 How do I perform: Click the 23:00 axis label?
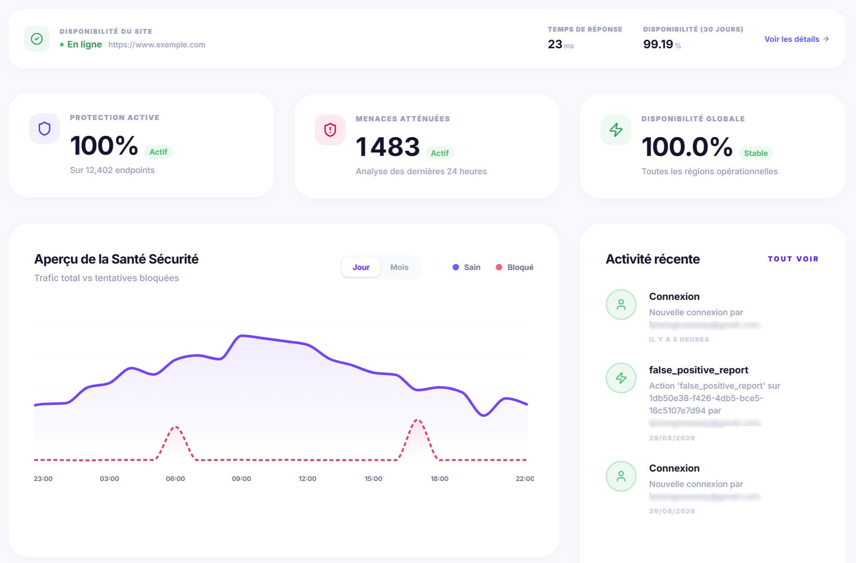tap(43, 479)
